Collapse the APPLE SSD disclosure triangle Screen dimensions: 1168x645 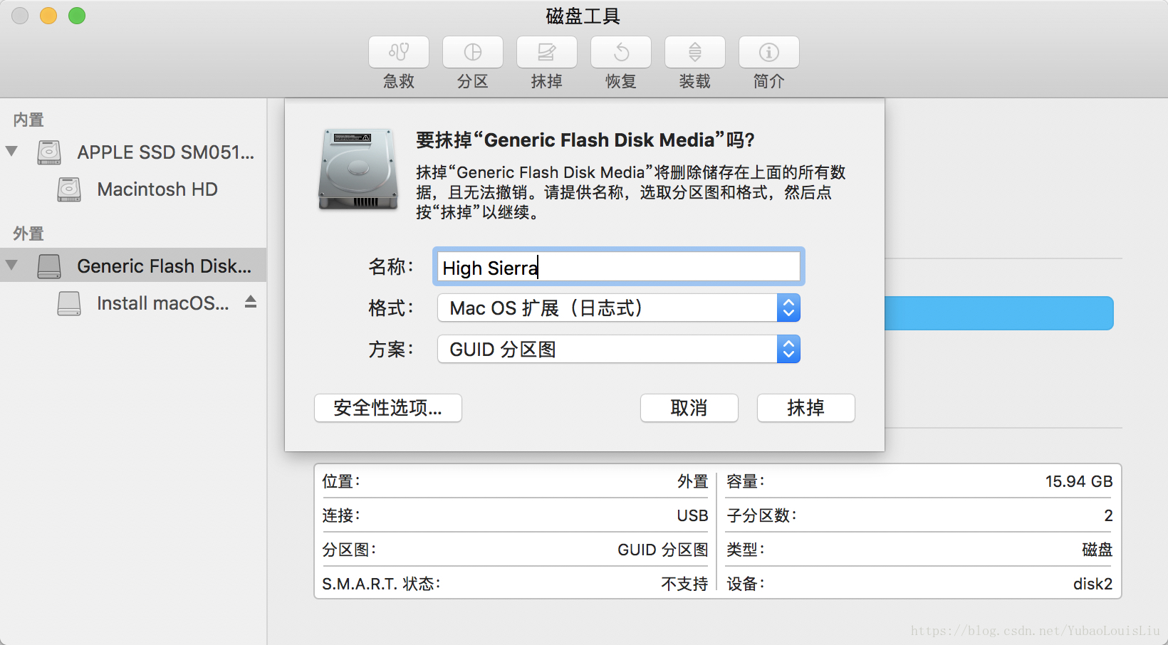11,151
